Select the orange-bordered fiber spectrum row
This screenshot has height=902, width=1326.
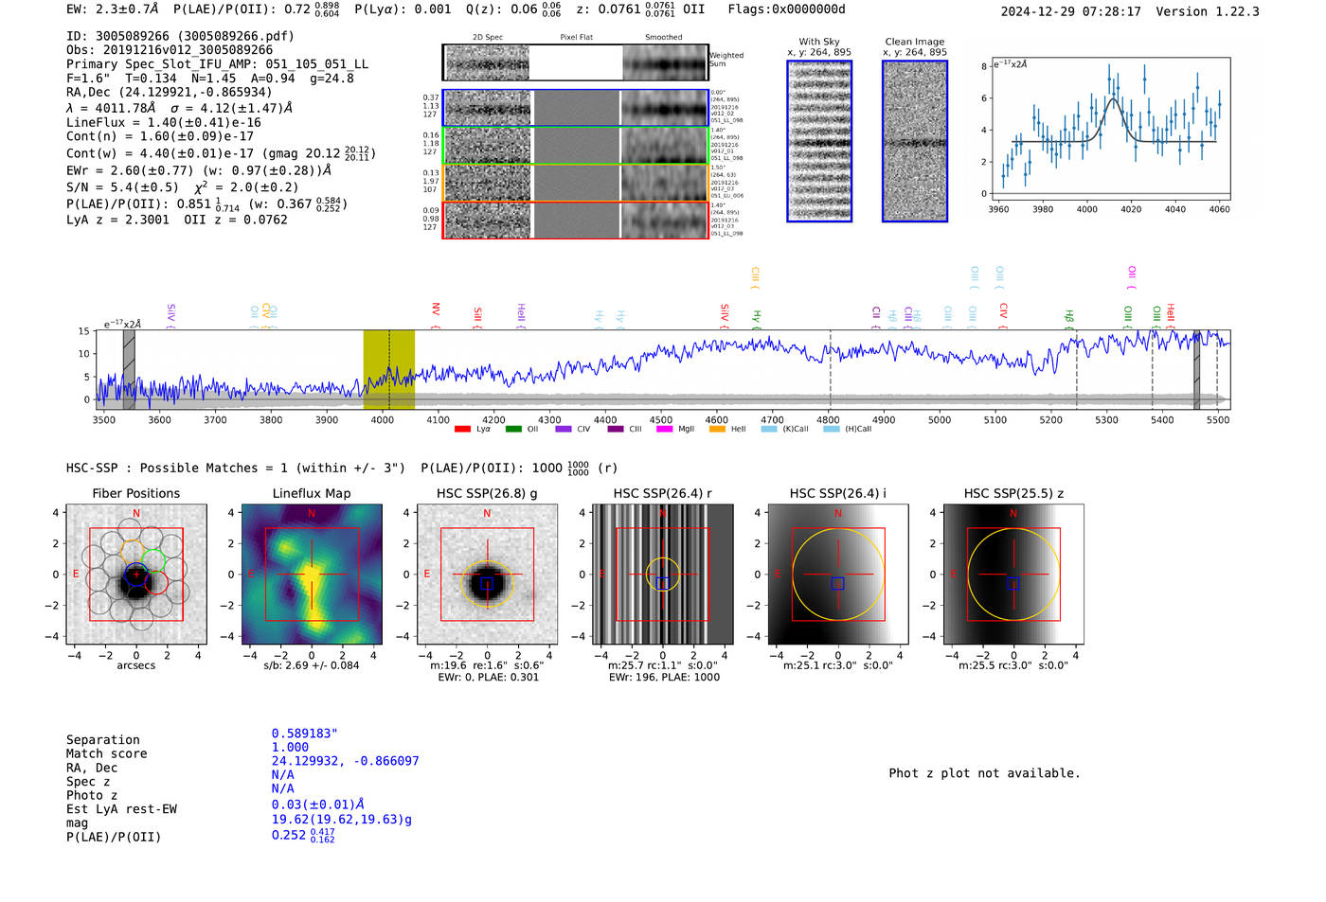(575, 183)
